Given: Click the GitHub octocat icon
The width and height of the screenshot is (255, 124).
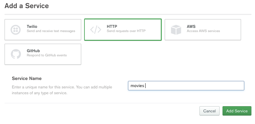Looking at the screenshot, I should coord(16,54).
